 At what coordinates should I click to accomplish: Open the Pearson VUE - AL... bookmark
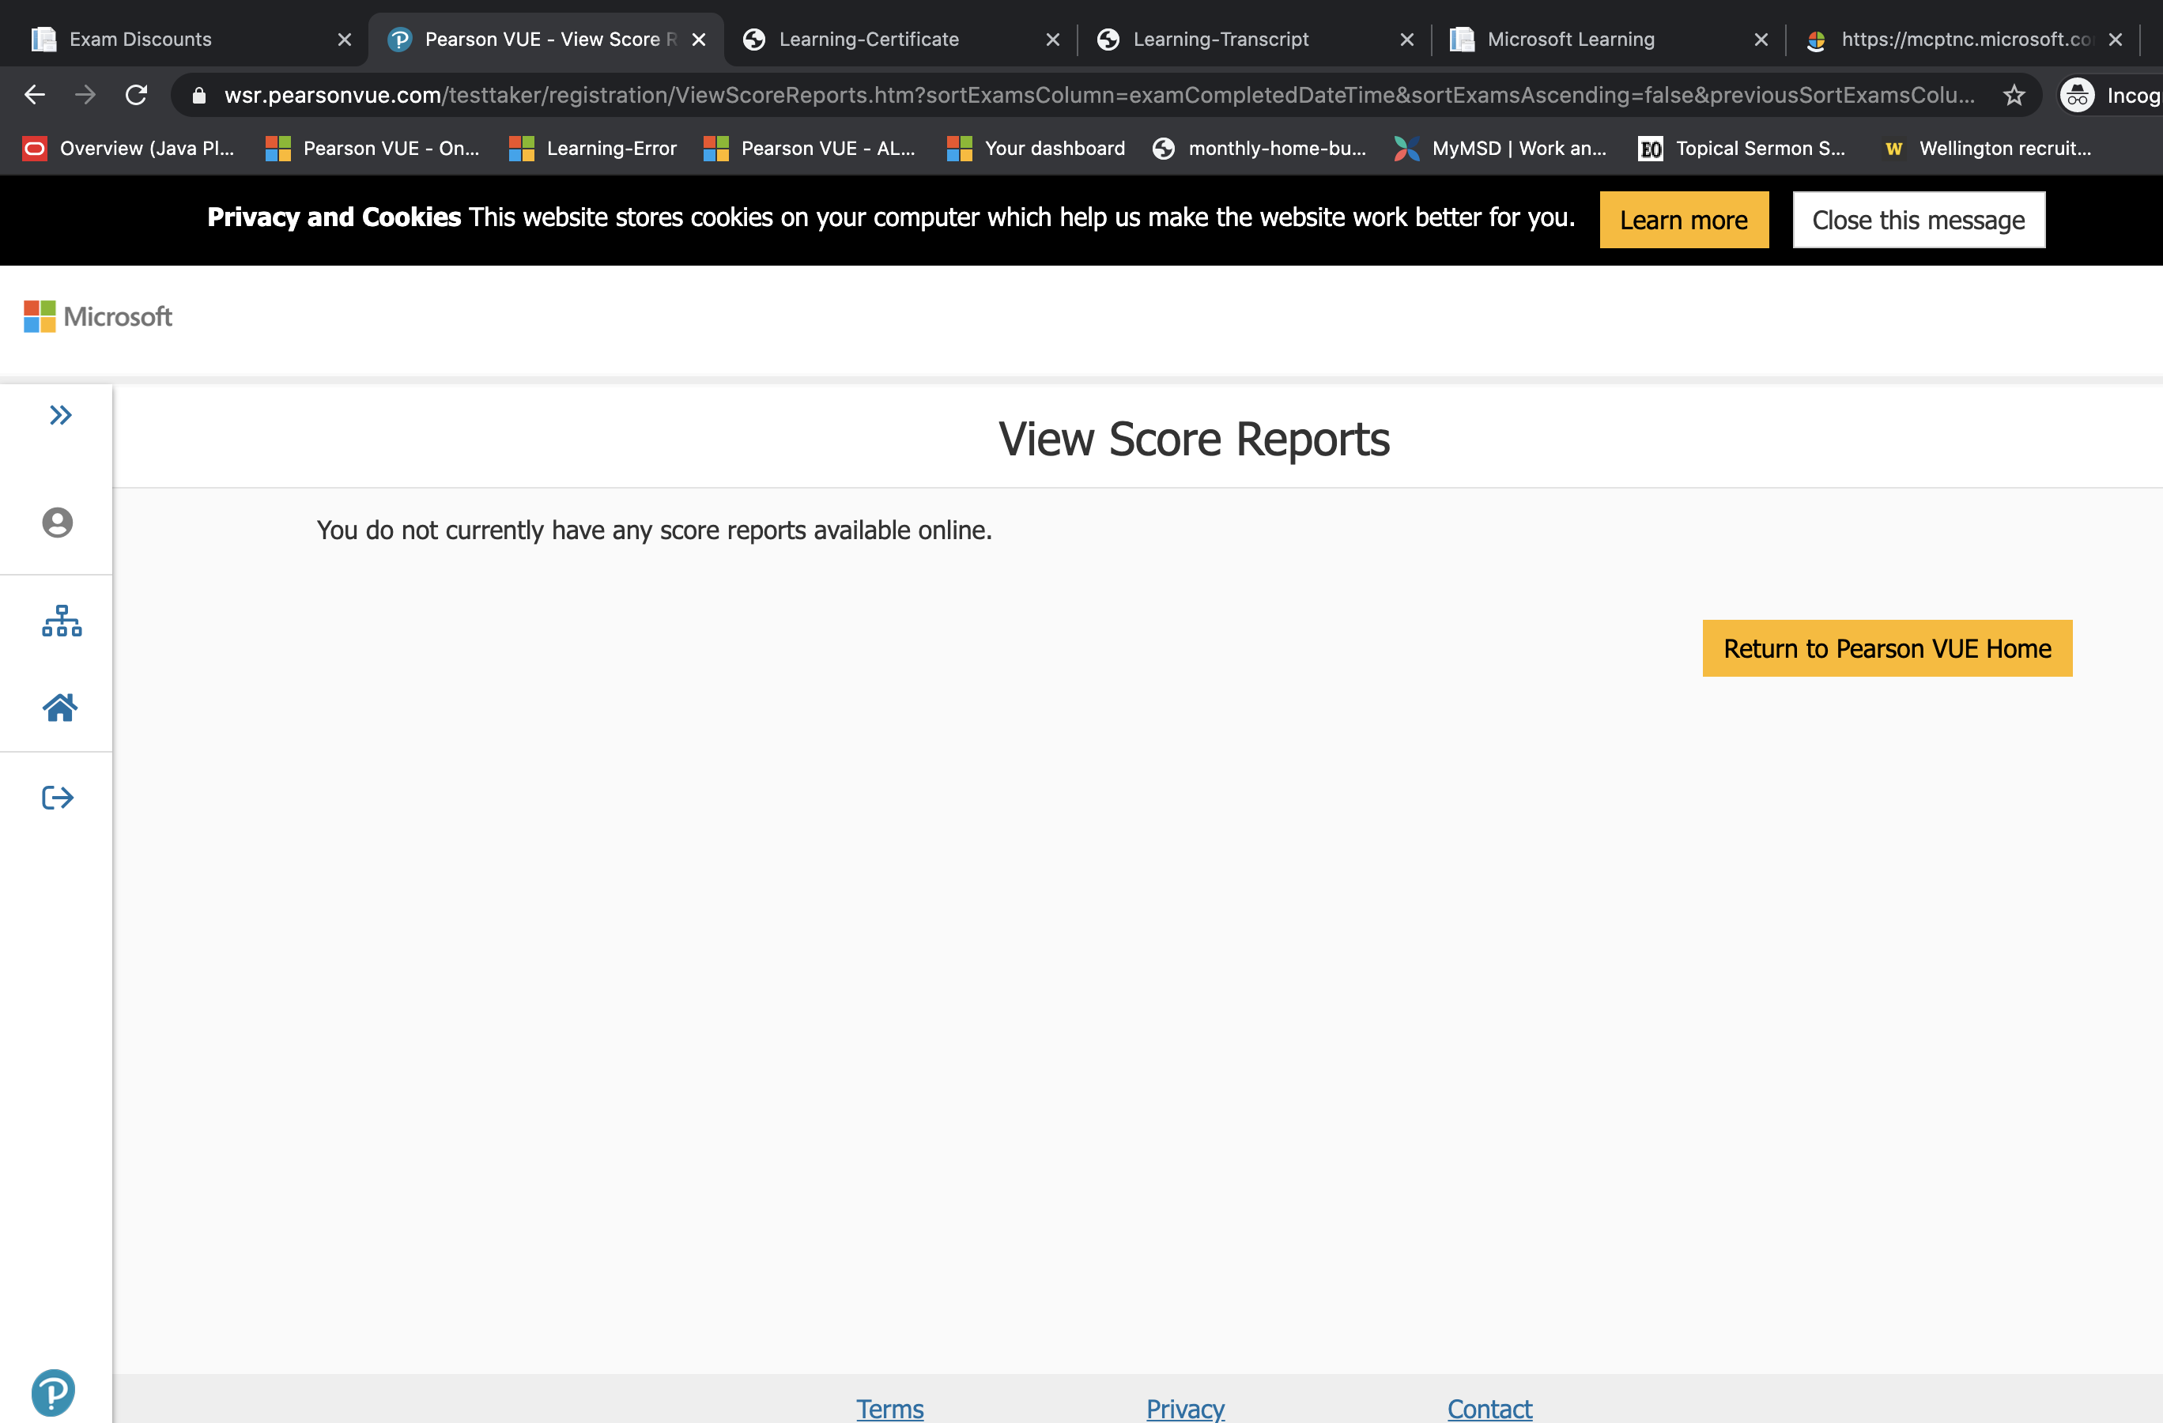tap(810, 148)
